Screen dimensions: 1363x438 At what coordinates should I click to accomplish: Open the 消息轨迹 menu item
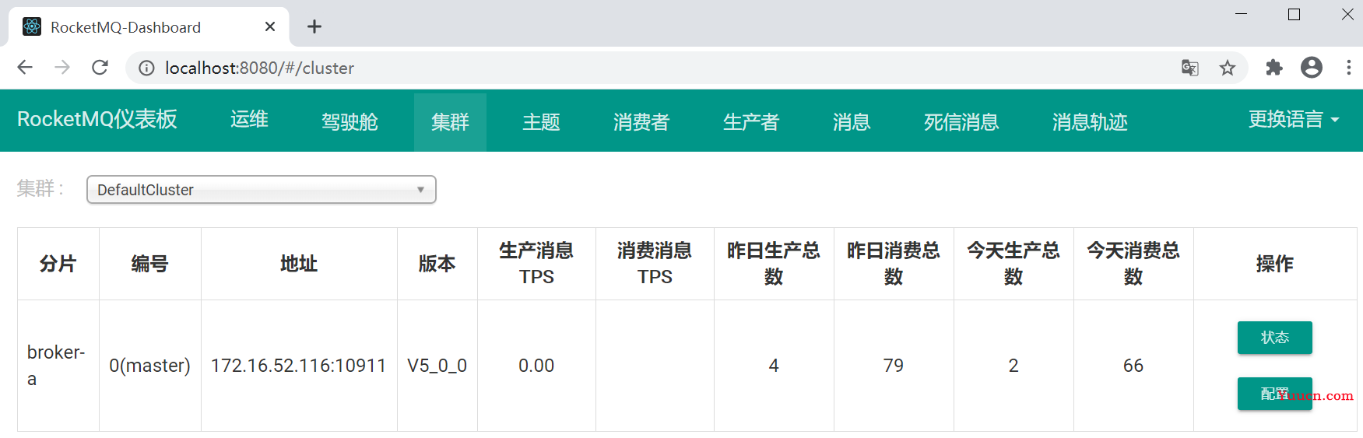tap(1090, 122)
